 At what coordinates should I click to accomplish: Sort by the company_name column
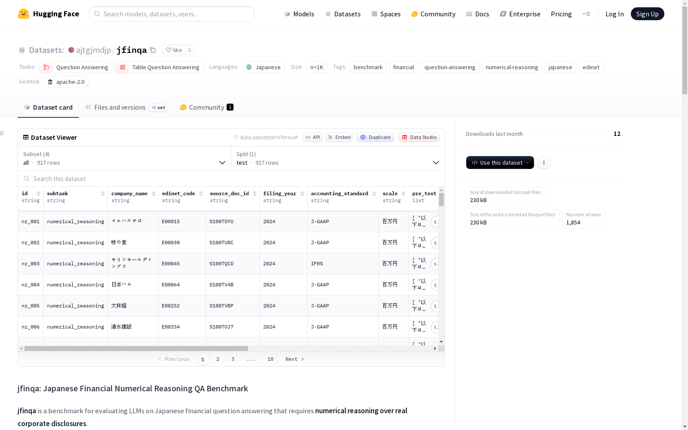(154, 193)
